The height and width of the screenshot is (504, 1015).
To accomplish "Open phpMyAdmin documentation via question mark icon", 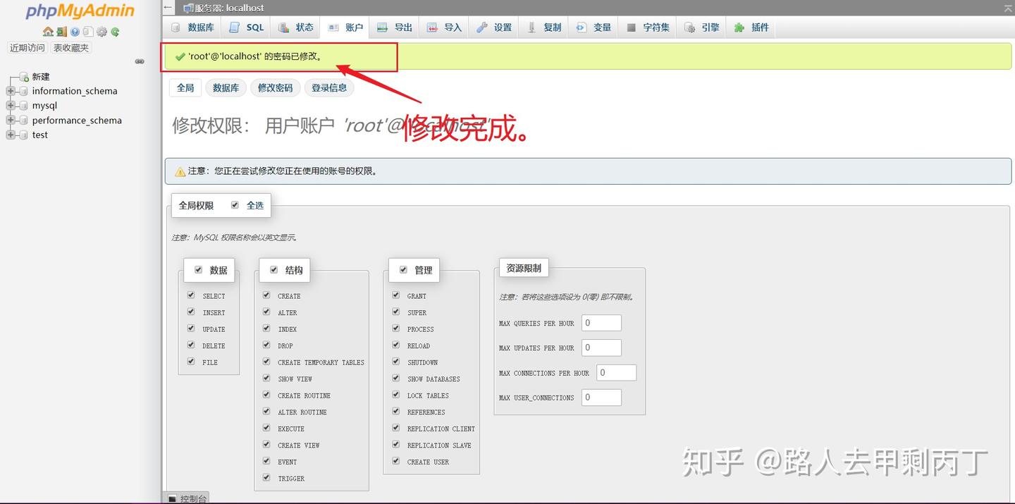I will point(74,32).
